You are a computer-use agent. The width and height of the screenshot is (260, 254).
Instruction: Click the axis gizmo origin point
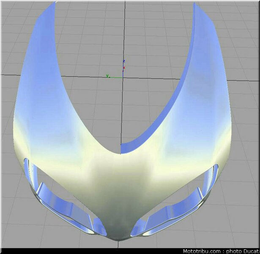pyautogui.click(x=123, y=77)
